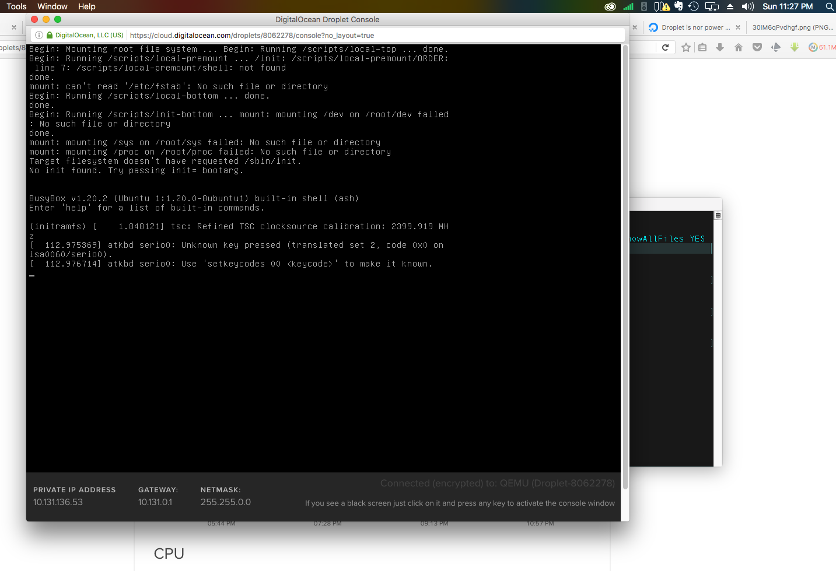Screen dimensions: 836x571
Task: Click the 'Connected (encrypted) to: QEMU' status text
Action: pyautogui.click(x=498, y=484)
